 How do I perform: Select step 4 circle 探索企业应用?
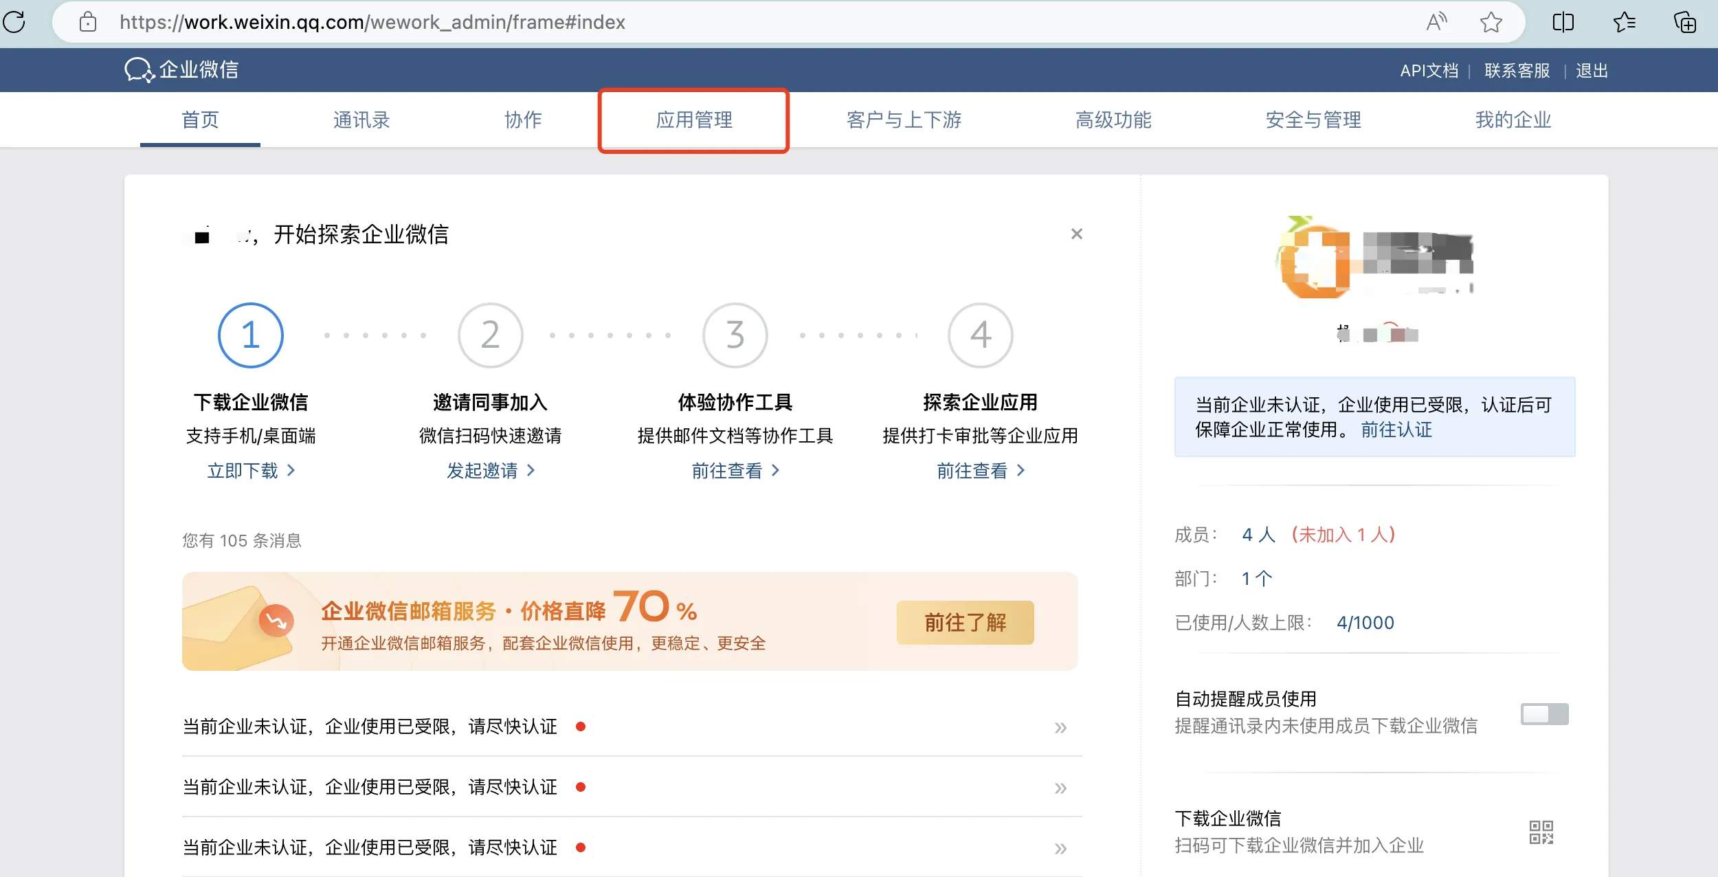coord(980,335)
